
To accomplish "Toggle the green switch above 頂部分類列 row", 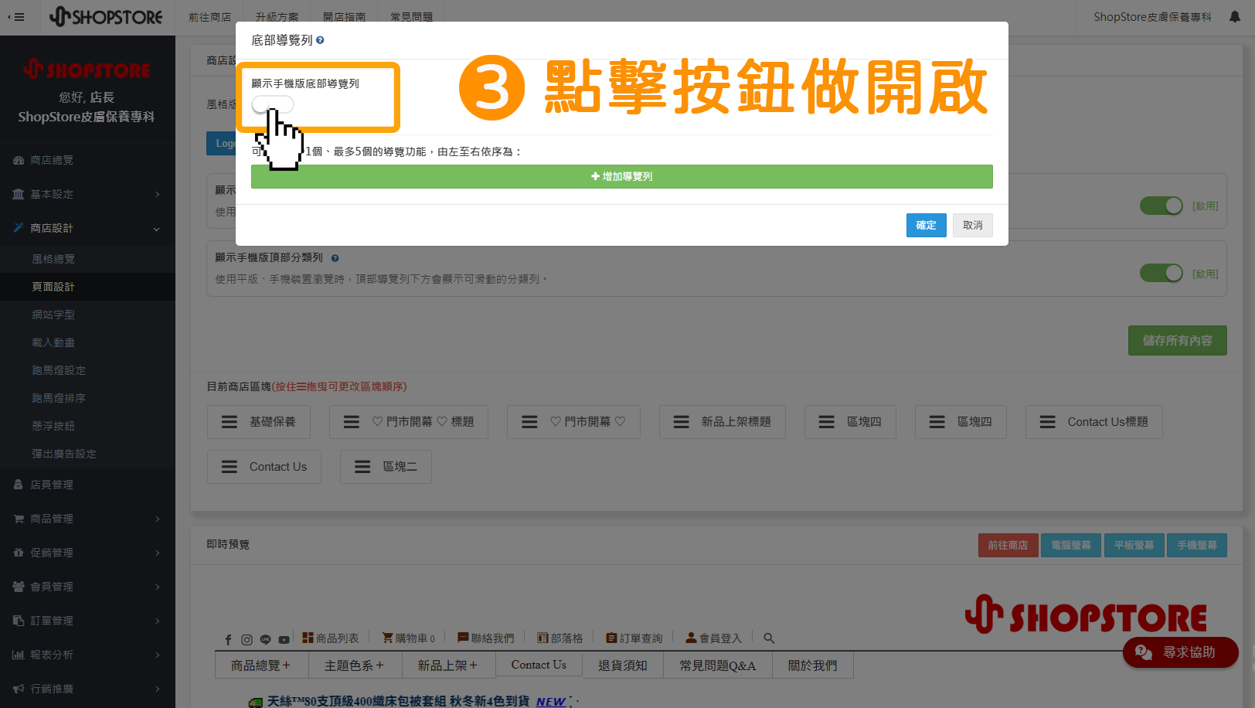I will pyautogui.click(x=1161, y=206).
